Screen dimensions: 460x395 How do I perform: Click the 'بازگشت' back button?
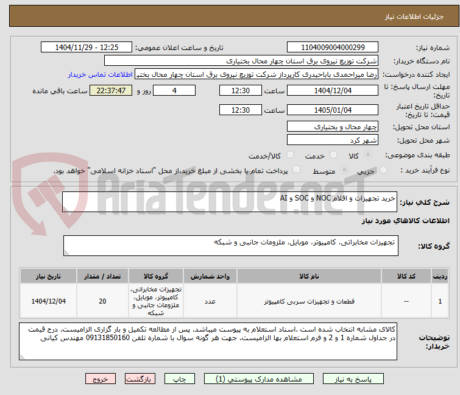140,379
